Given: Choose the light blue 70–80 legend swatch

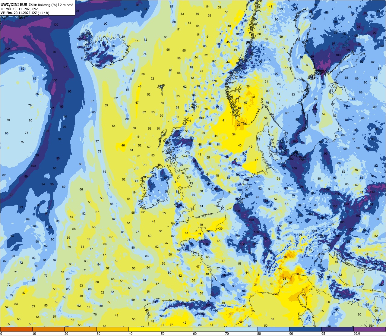Looking at the screenshot, I should tap(241, 329).
